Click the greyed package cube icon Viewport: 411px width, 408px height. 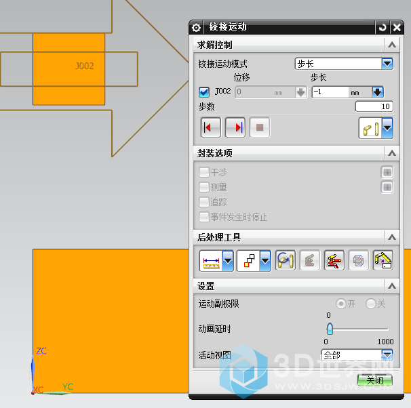coord(358,260)
